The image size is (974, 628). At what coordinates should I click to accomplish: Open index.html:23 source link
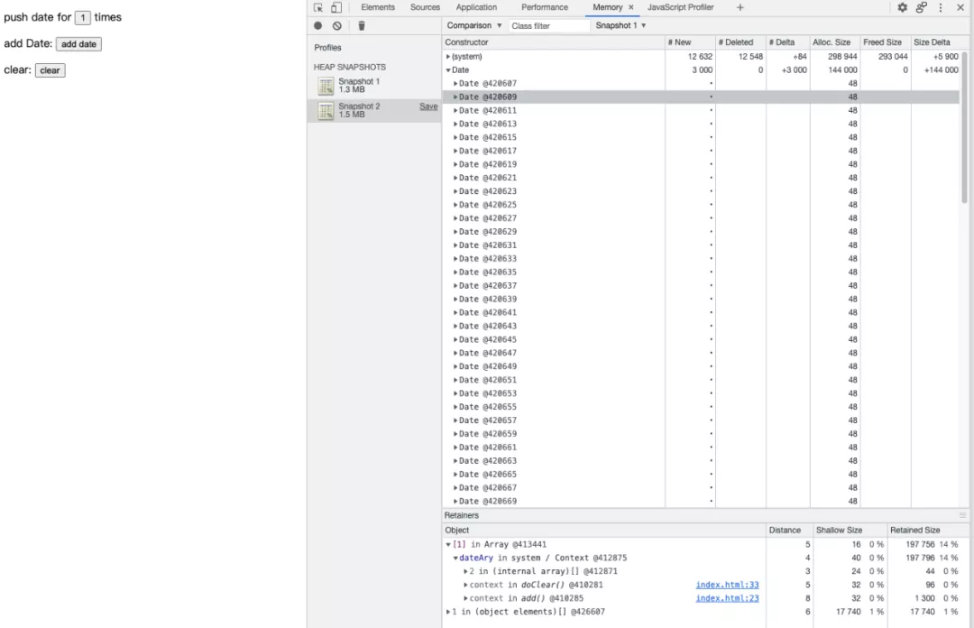tap(728, 599)
